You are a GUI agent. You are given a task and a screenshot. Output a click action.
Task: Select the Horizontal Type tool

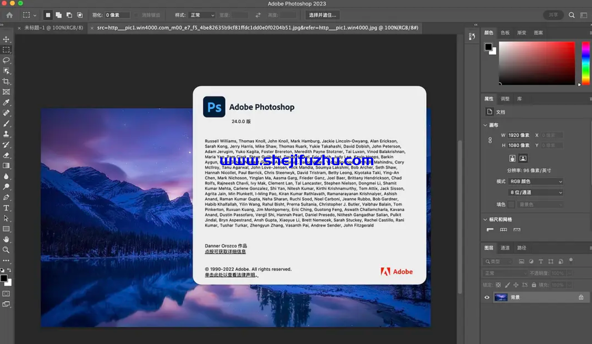[x=6, y=208]
